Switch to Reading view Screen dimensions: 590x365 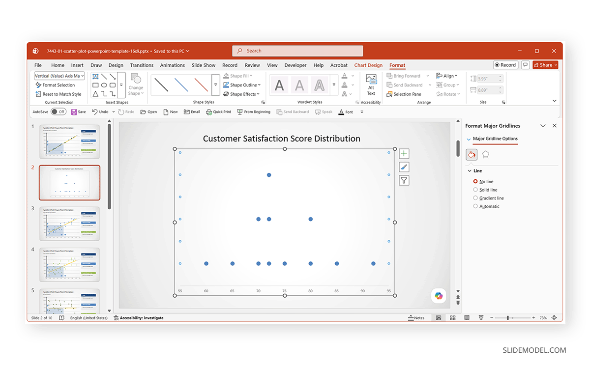pos(467,318)
